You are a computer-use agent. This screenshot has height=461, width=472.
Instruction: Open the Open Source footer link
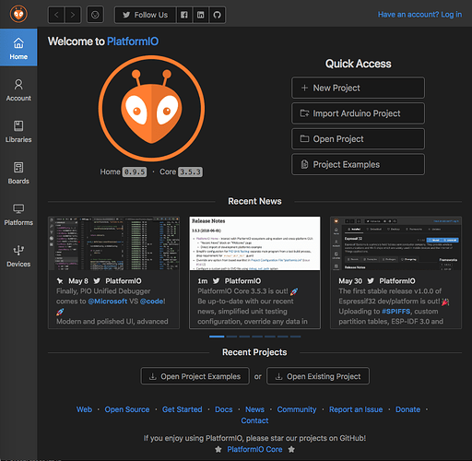click(x=127, y=409)
